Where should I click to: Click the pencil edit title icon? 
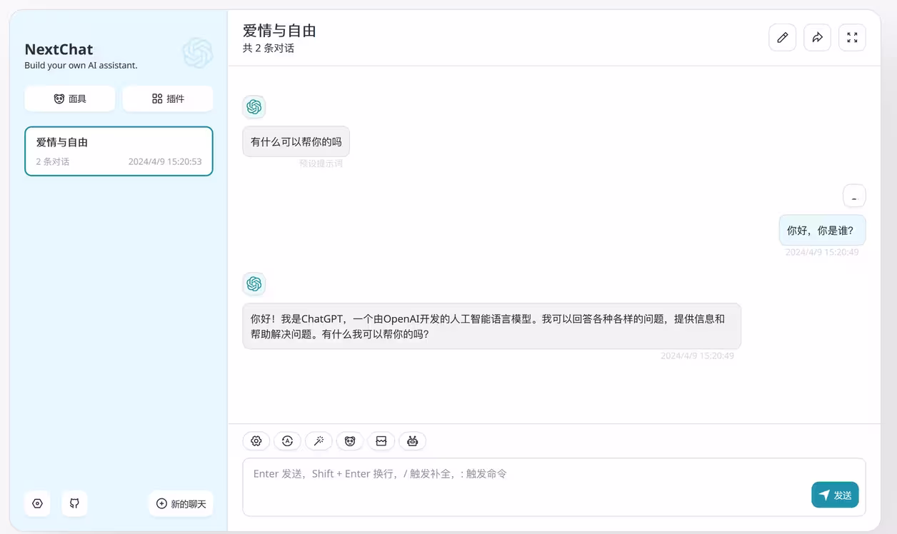[782, 38]
